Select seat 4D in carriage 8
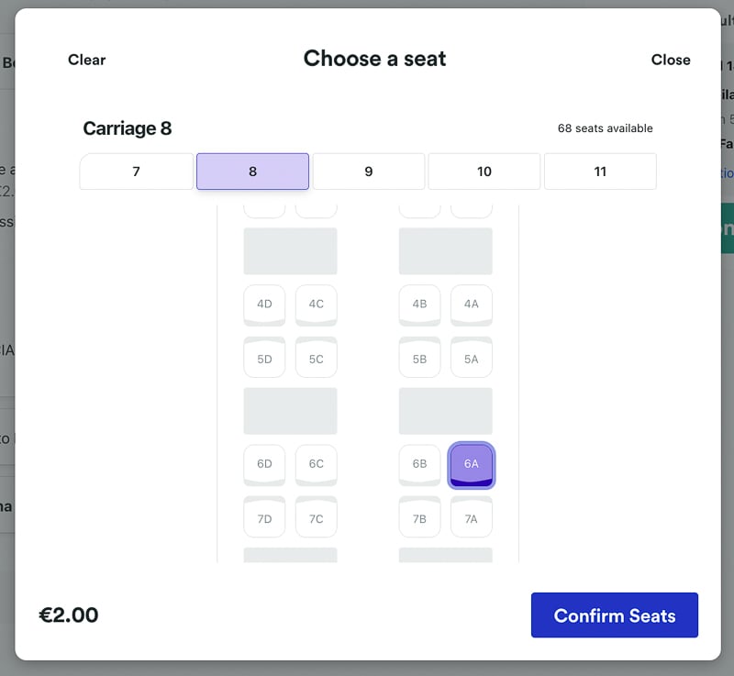Image resolution: width=734 pixels, height=676 pixels. click(264, 305)
